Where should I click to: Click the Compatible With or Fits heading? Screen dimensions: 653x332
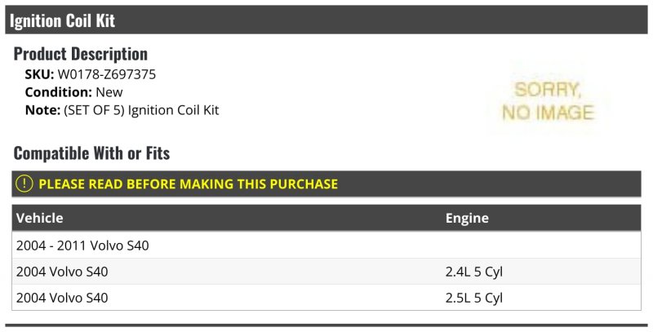[91, 153]
